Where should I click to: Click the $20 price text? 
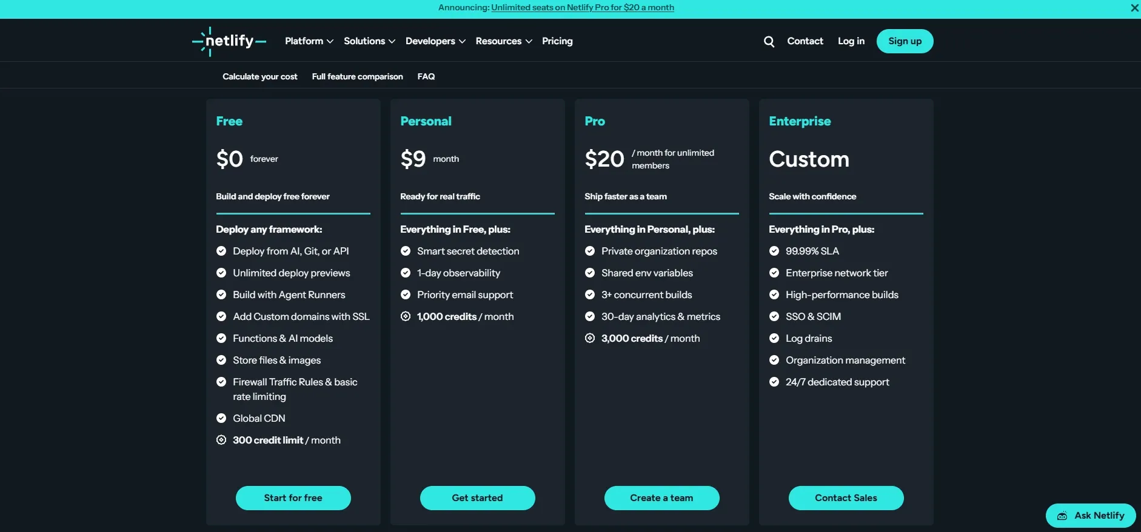(x=604, y=159)
